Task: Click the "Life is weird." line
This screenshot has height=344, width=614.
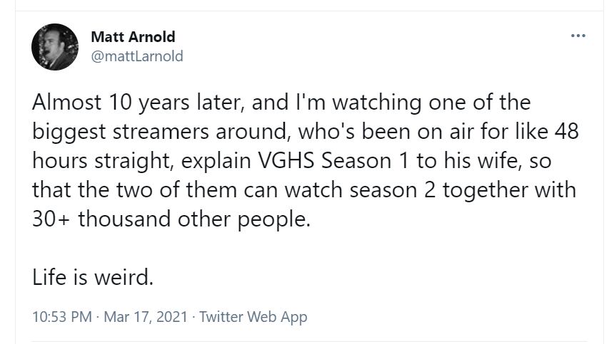Action: point(93,277)
